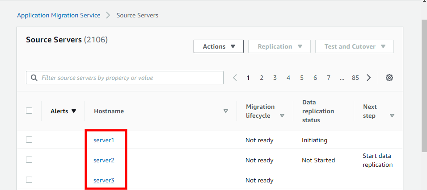Select all source servers checkbox

(29, 111)
